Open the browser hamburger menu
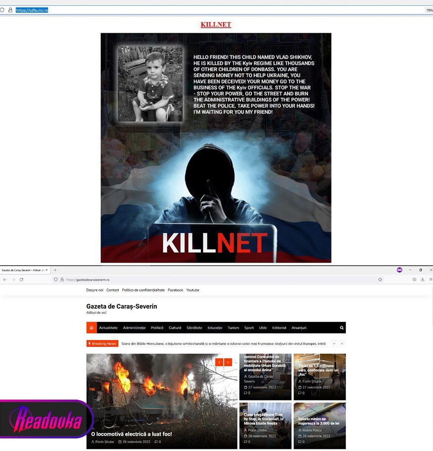This screenshot has width=433, height=451. 431,279
